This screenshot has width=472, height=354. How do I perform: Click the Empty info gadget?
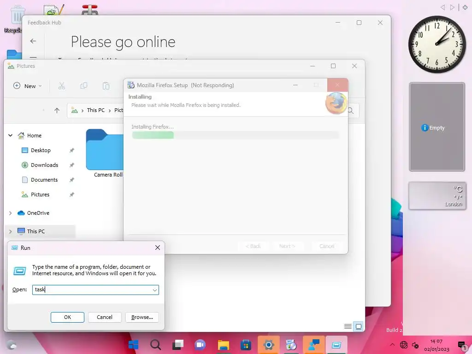[x=437, y=127]
